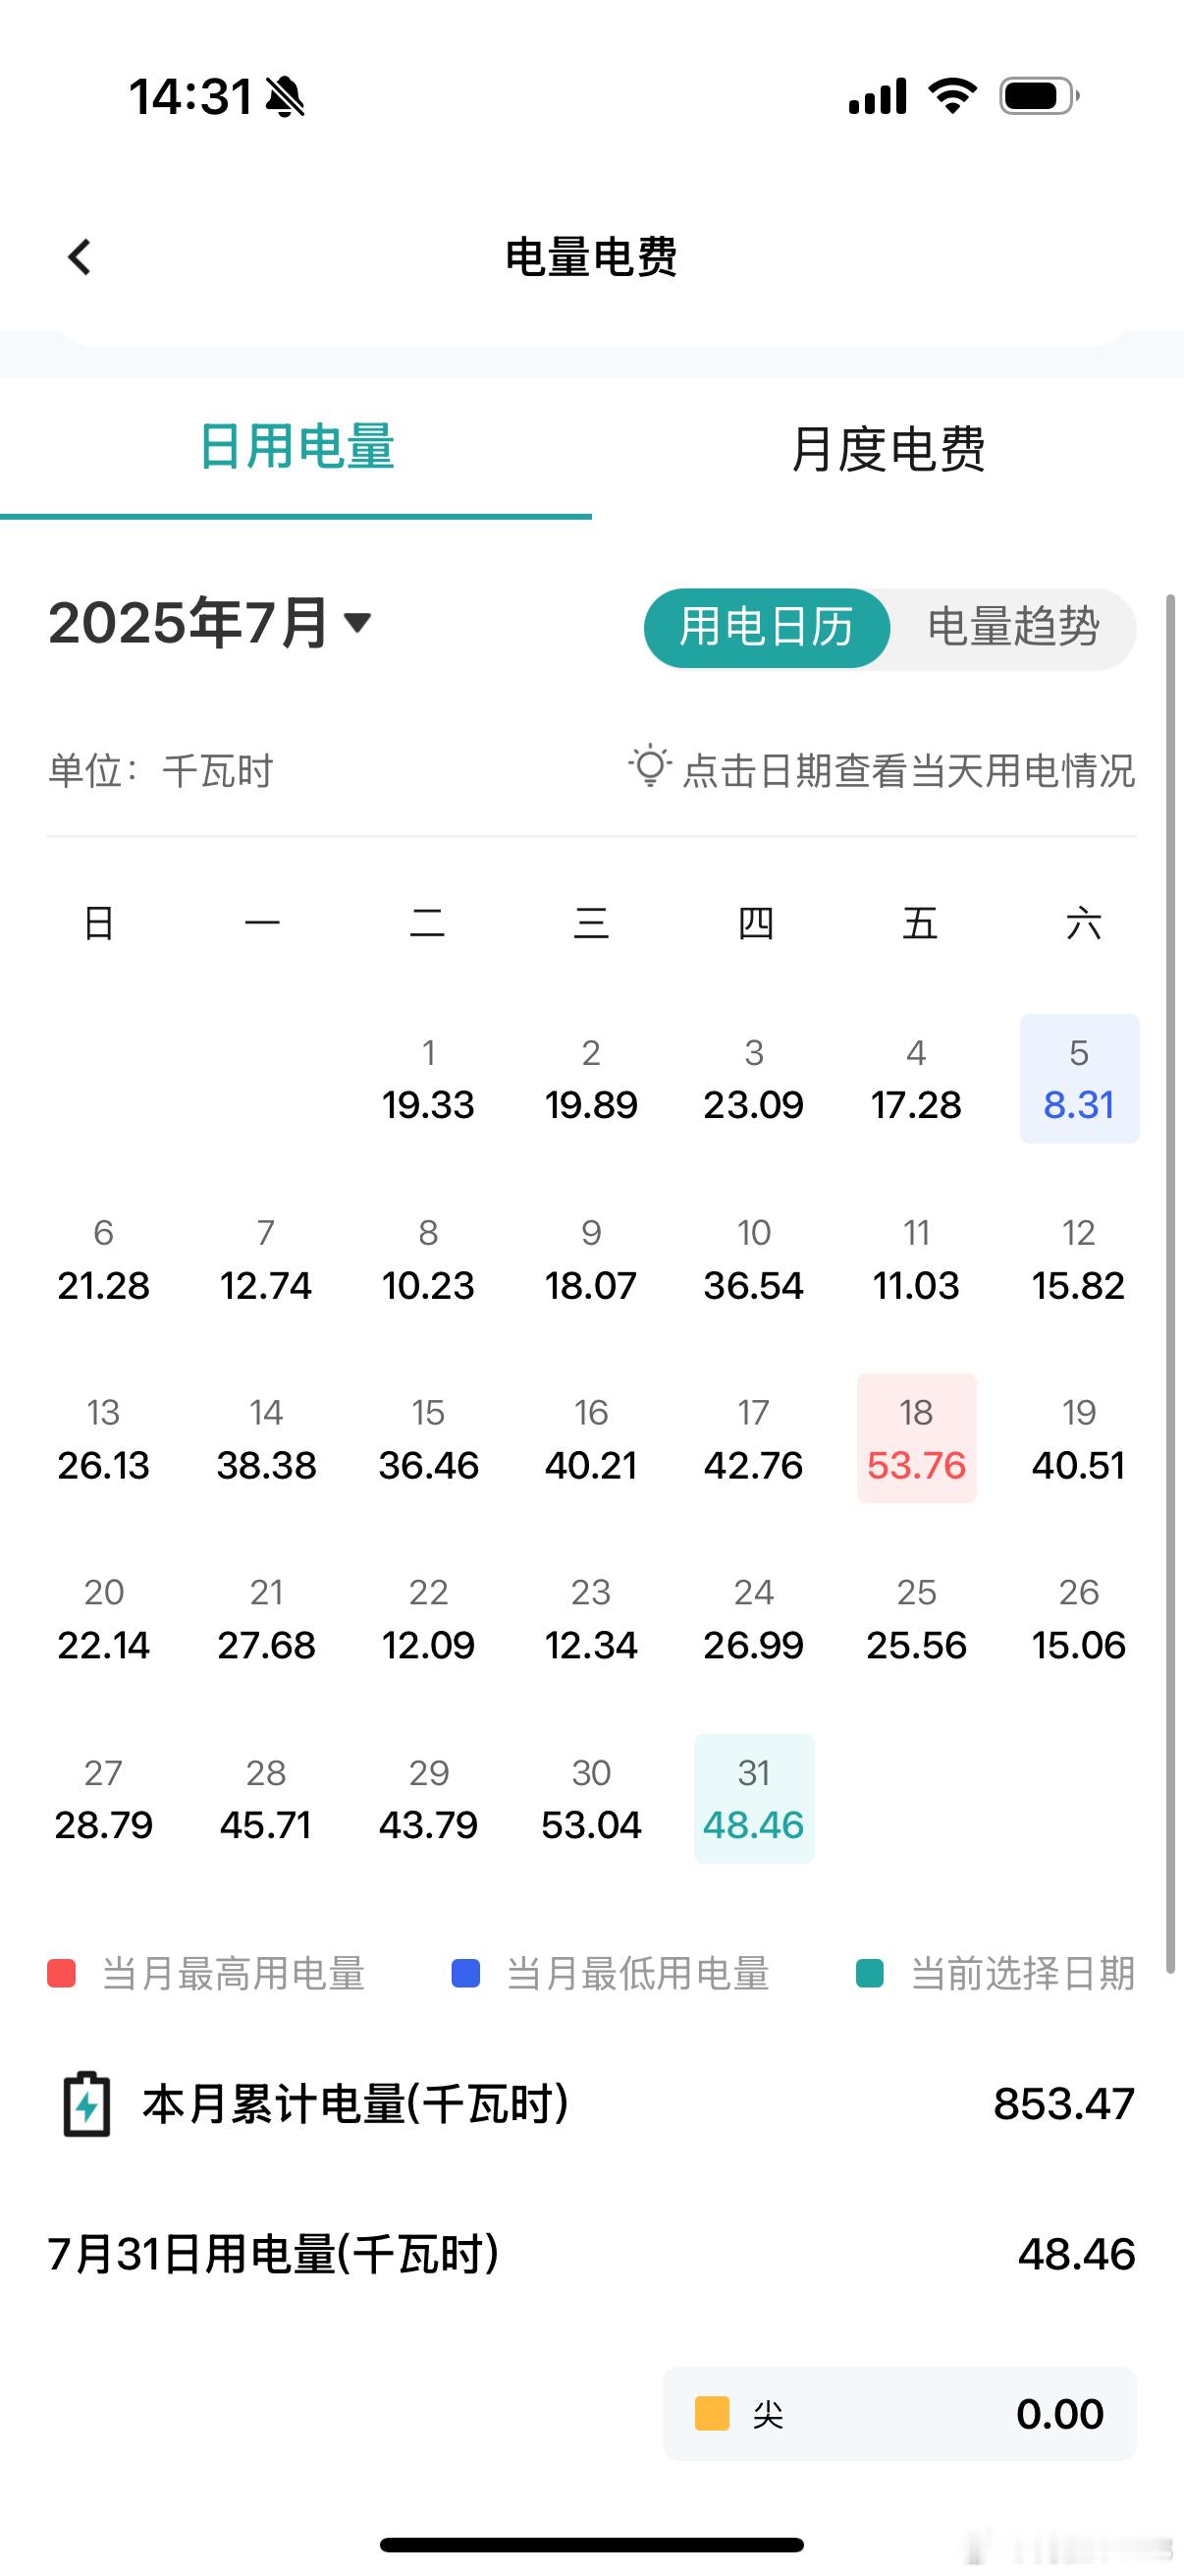Tap the 尖 0.00 usage card
The height and width of the screenshot is (2576, 1184).
(899, 2413)
